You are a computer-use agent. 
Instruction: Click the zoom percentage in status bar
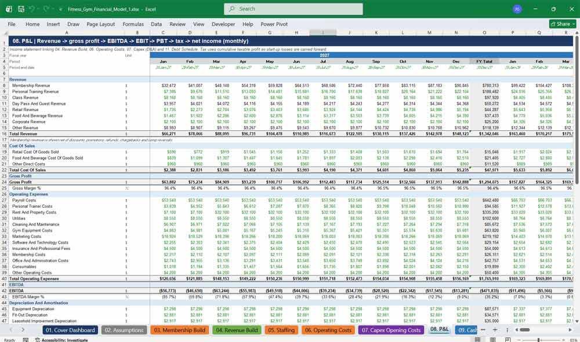pyautogui.click(x=574, y=340)
